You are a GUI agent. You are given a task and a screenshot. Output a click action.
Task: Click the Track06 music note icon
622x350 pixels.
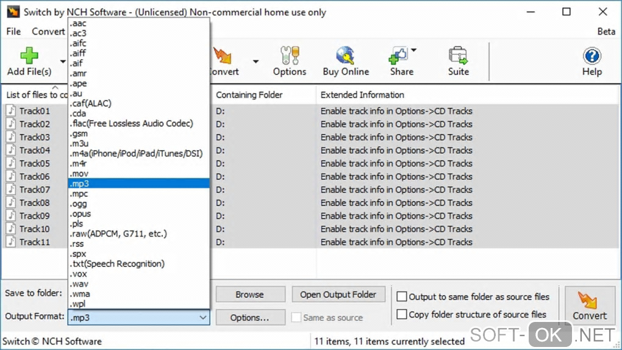coord(11,176)
